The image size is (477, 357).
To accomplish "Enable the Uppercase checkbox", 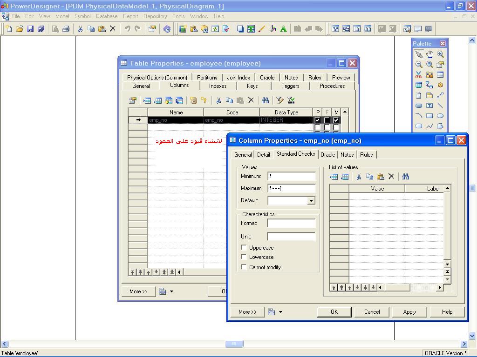I will tap(244, 248).
